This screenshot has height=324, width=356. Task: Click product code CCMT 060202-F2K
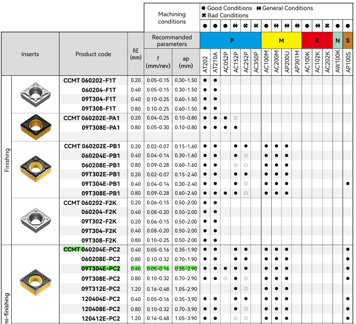90,203
